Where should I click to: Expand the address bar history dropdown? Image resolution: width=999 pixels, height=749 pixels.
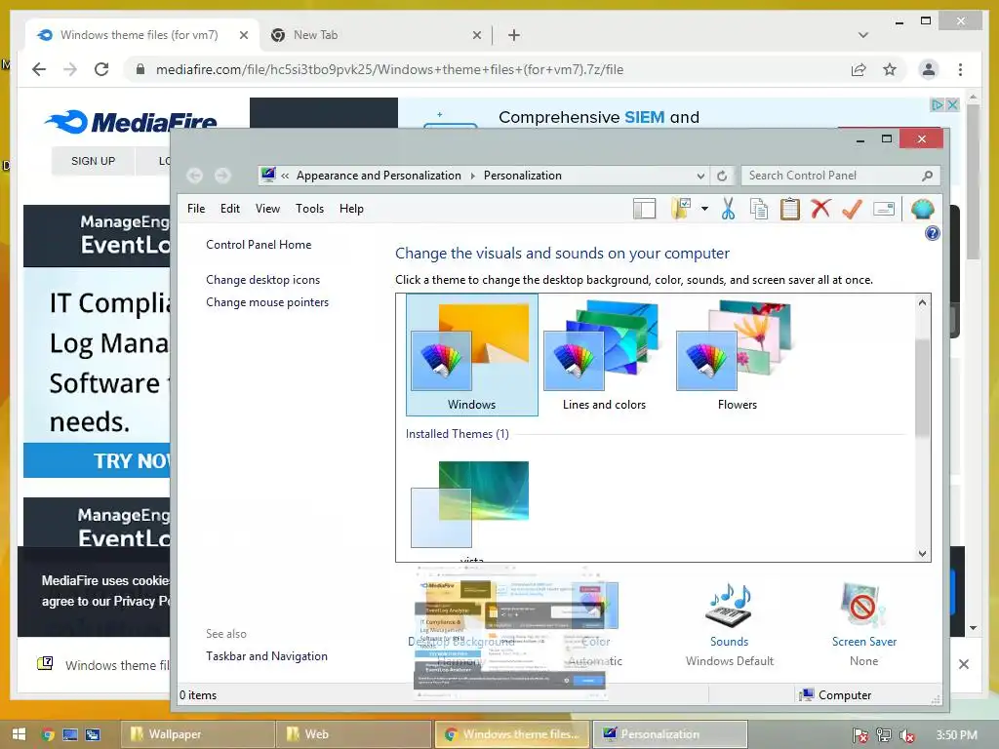coord(700,176)
